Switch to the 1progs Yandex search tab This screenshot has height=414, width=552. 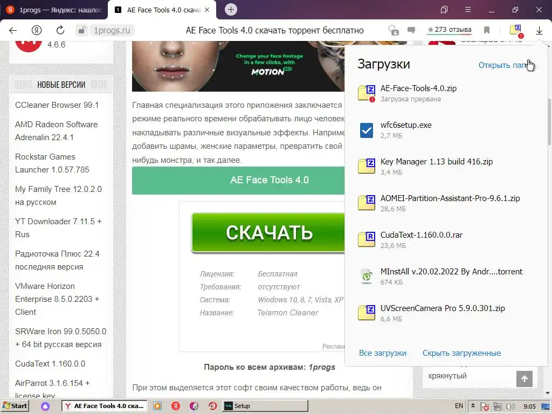tap(54, 10)
